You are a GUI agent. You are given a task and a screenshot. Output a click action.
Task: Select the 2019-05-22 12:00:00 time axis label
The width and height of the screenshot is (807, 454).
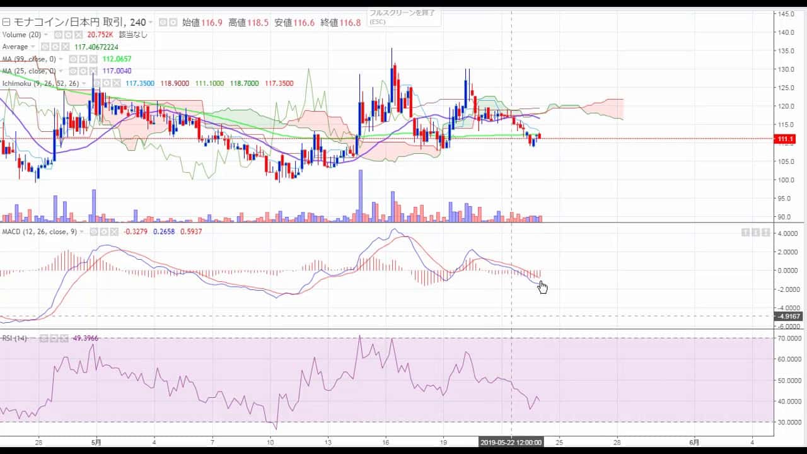511,442
